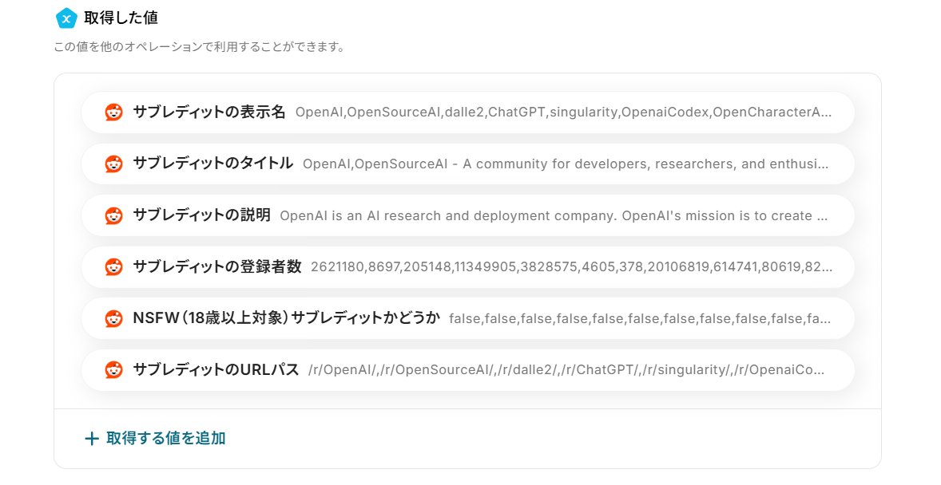The width and height of the screenshot is (941, 485).
Task: Select the サブレディットの表示名 label
Action: coord(208,112)
